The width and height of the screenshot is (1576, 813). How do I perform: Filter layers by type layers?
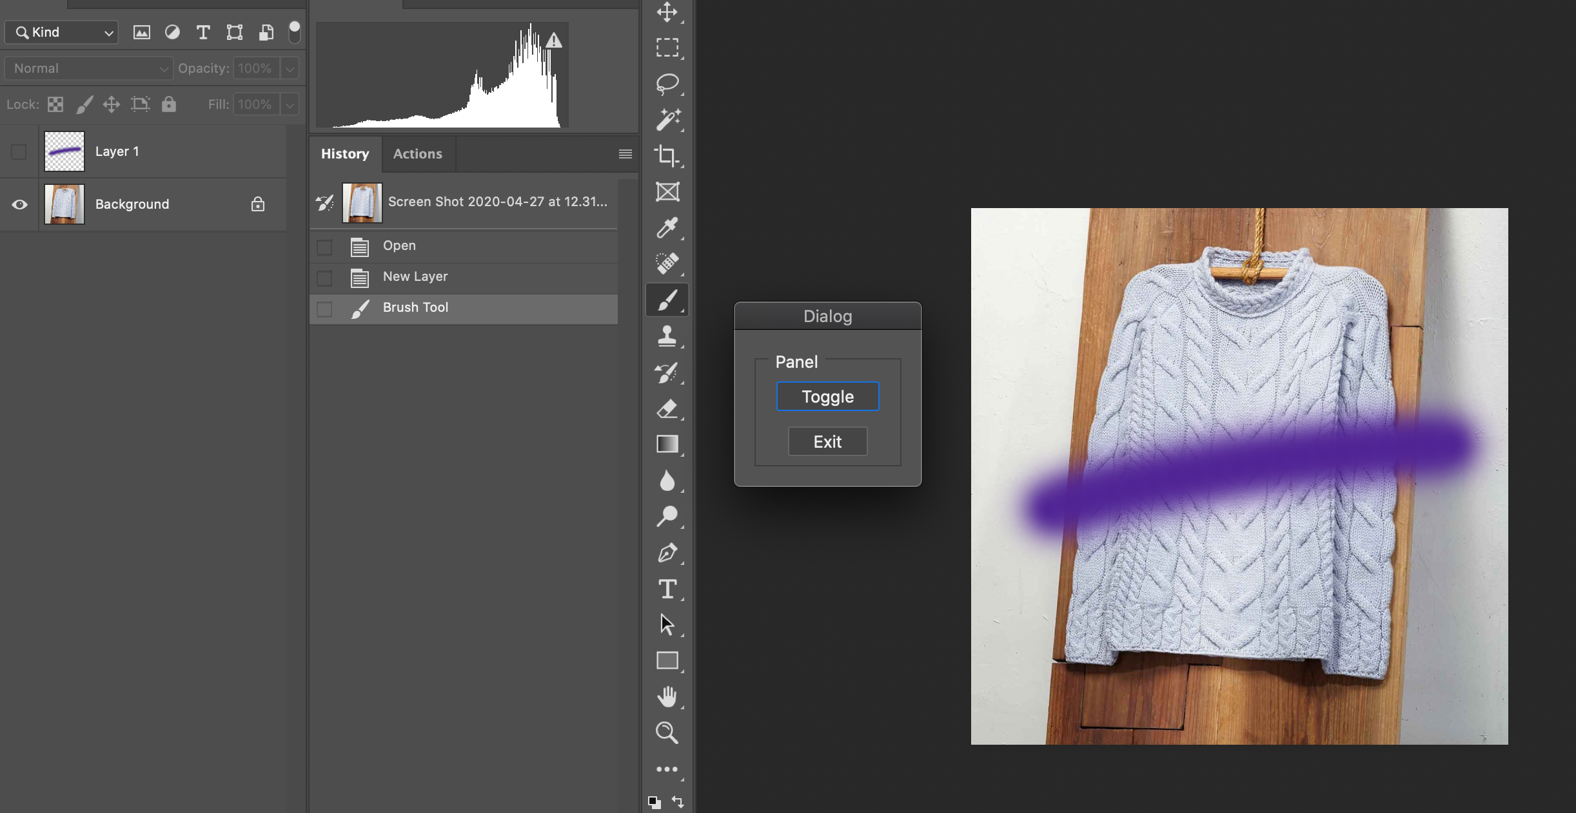pos(203,32)
